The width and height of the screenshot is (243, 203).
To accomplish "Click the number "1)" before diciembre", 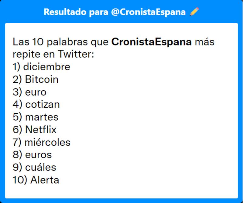I will point(16,67).
